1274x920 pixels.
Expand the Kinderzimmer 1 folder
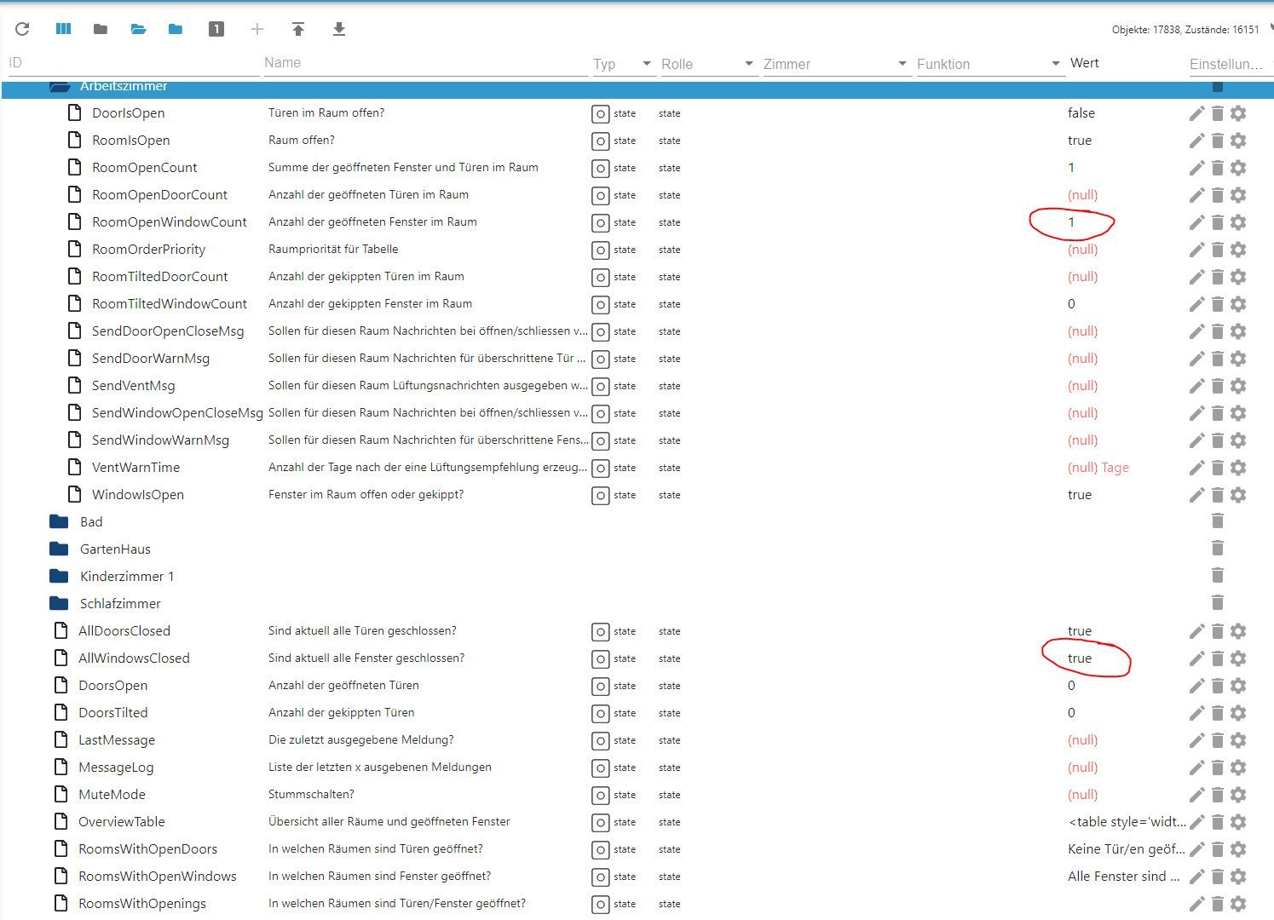pyautogui.click(x=59, y=576)
